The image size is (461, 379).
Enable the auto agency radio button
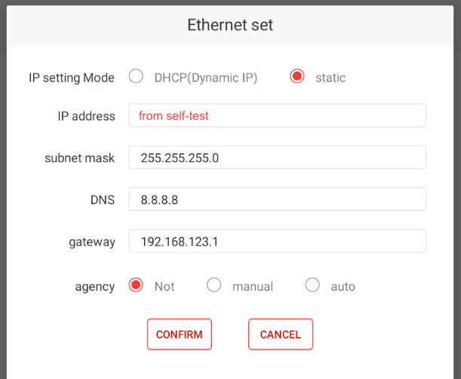click(x=312, y=286)
